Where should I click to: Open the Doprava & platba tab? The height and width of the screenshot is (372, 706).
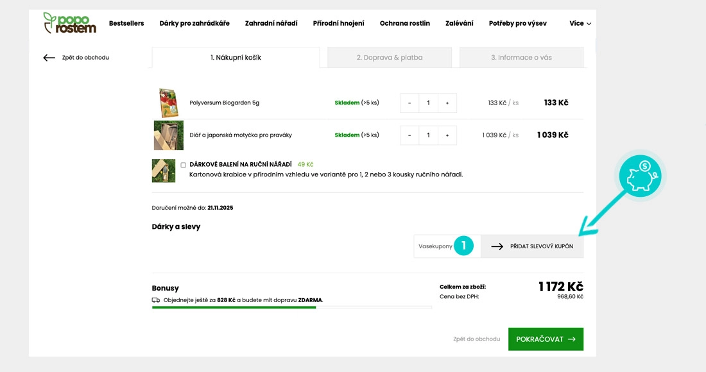point(390,58)
